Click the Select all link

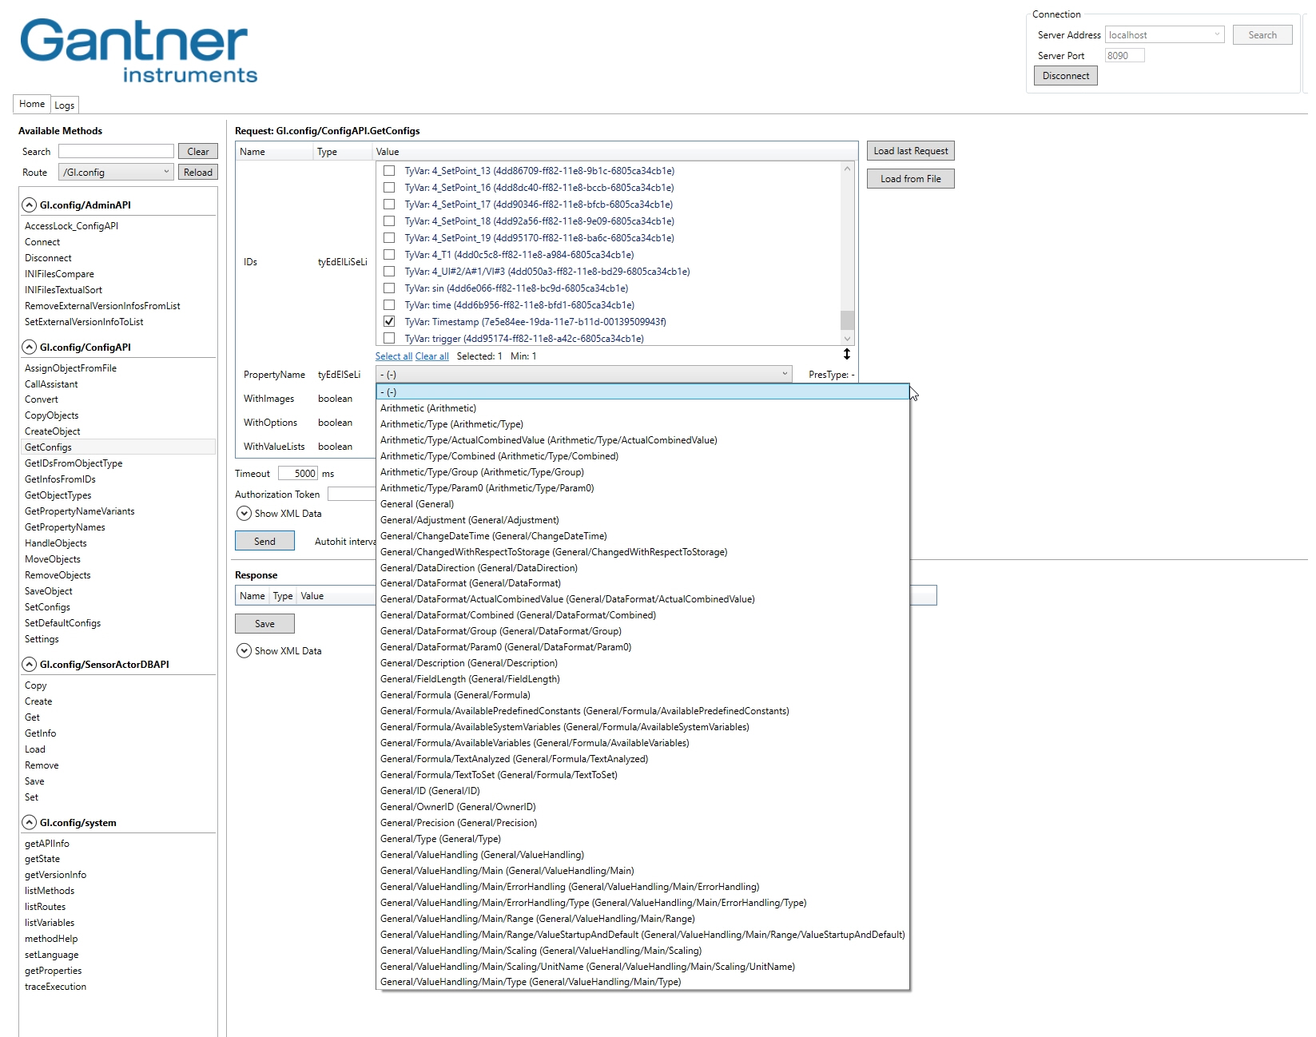[394, 356]
